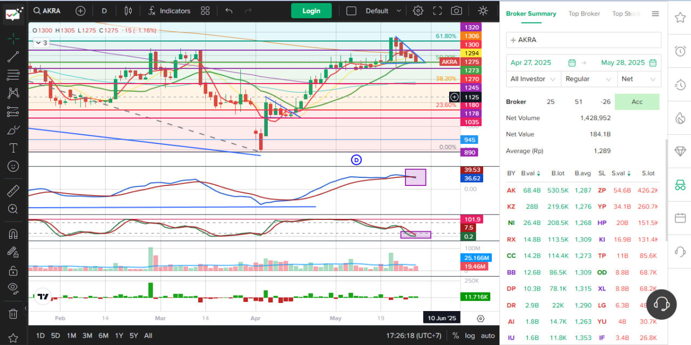Open the Net filter dropdown

pyautogui.click(x=639, y=79)
